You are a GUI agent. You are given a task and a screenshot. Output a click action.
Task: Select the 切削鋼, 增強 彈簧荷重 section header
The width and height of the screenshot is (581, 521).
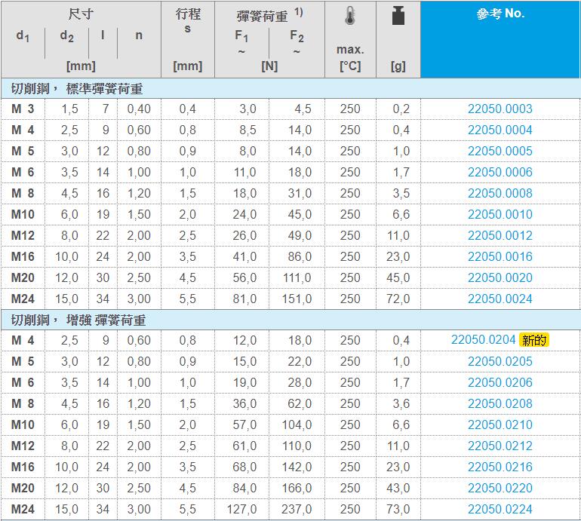[78, 320]
